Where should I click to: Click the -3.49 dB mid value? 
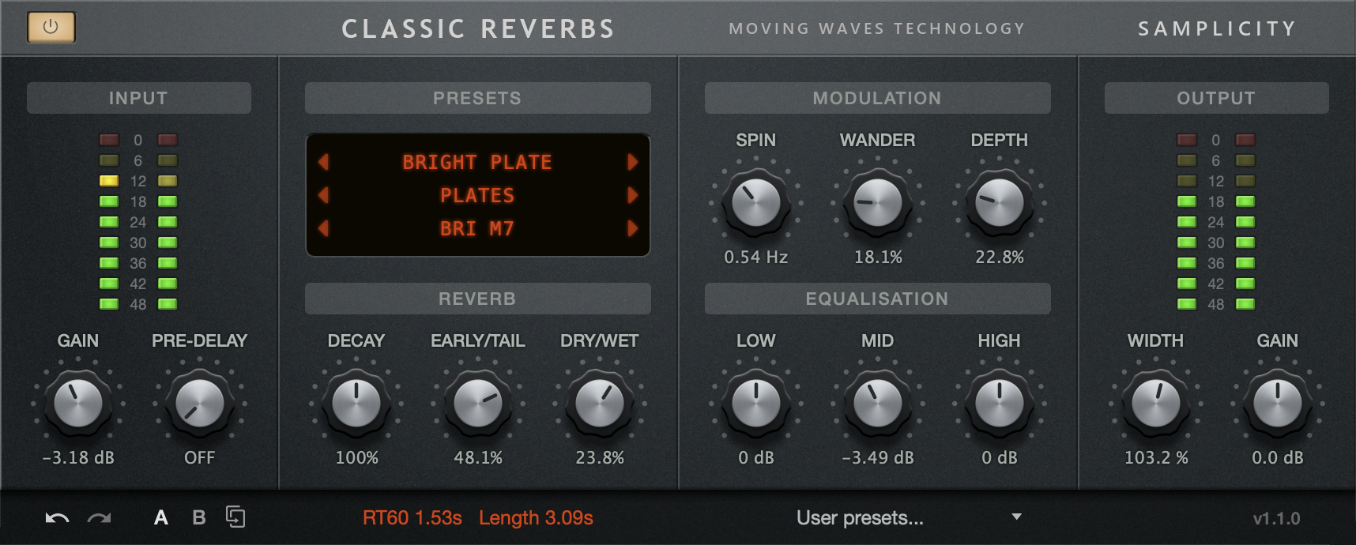[878, 458]
